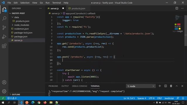
Task: Open the Terminal menu
Action: click(56, 3)
